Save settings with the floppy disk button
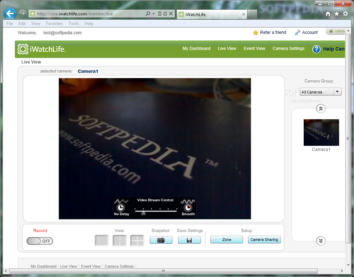The width and height of the screenshot is (354, 277). pyautogui.click(x=189, y=240)
